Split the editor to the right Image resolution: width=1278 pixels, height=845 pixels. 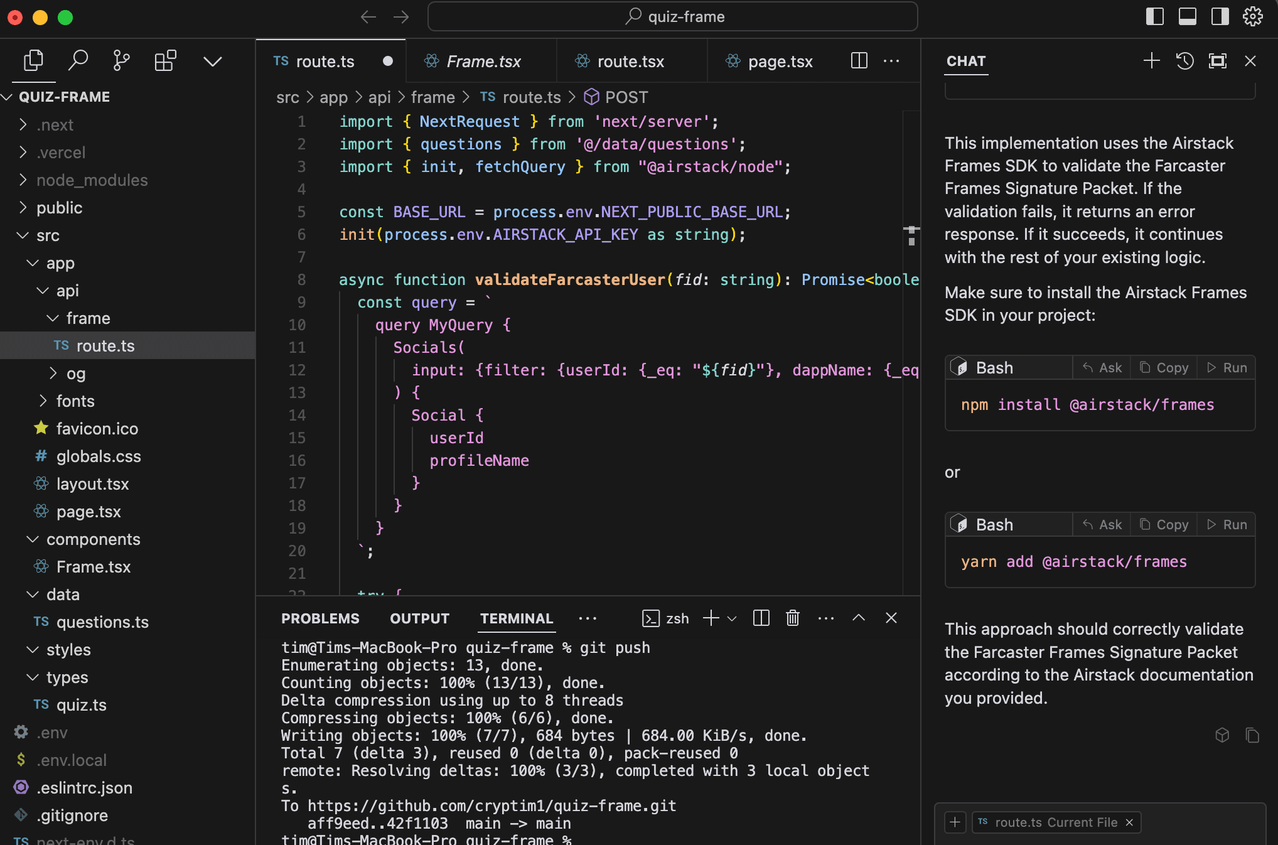(859, 61)
